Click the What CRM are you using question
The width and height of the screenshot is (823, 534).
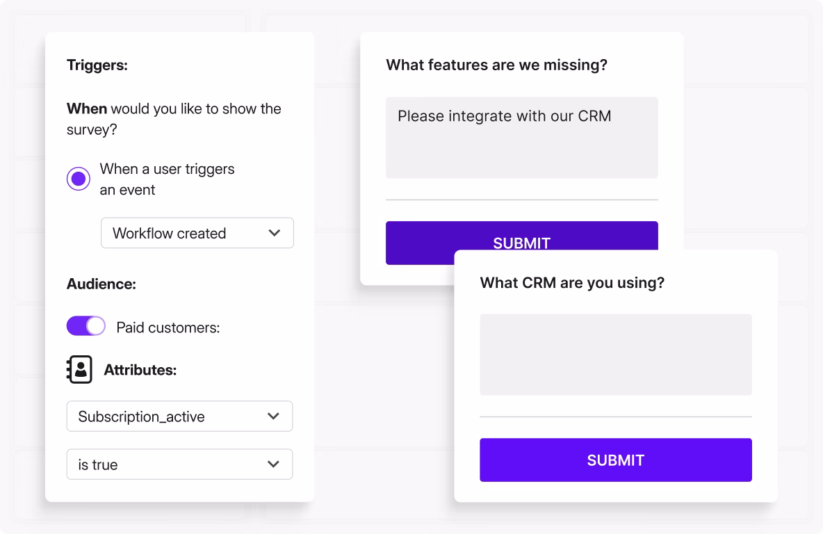pyautogui.click(x=572, y=283)
